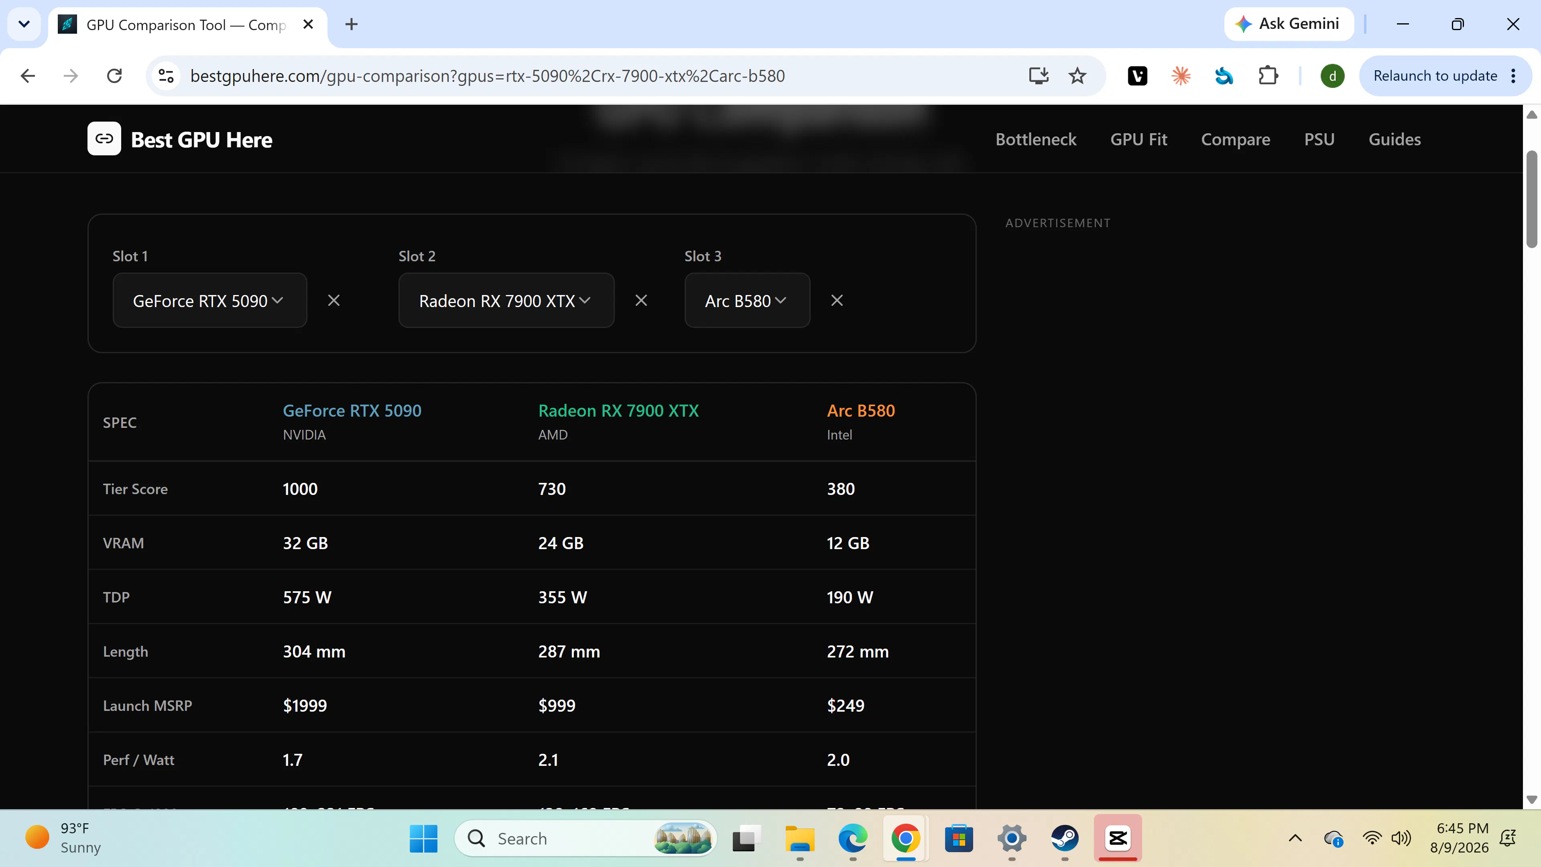Open the PSU nav item
Viewport: 1541px width, 867px height.
click(1319, 139)
